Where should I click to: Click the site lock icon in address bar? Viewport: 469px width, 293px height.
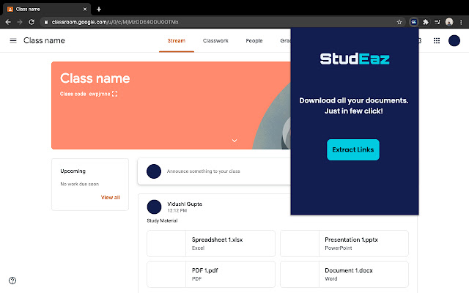45,22
